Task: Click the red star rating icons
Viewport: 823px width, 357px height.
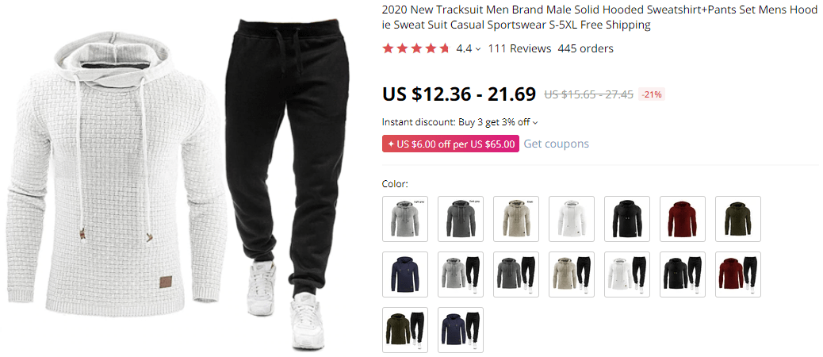Action: point(415,49)
